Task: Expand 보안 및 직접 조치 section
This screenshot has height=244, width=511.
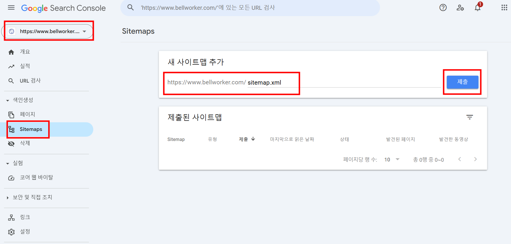Action: click(x=29, y=197)
